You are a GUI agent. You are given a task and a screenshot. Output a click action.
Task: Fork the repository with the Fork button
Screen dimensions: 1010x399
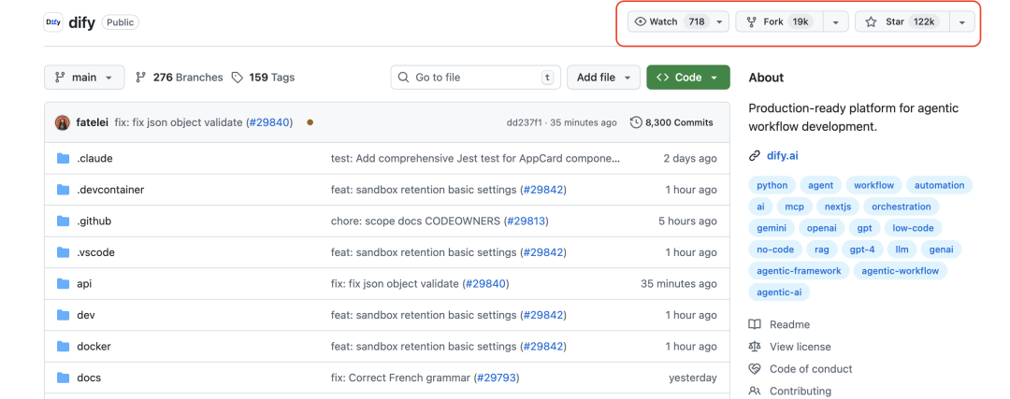(779, 21)
